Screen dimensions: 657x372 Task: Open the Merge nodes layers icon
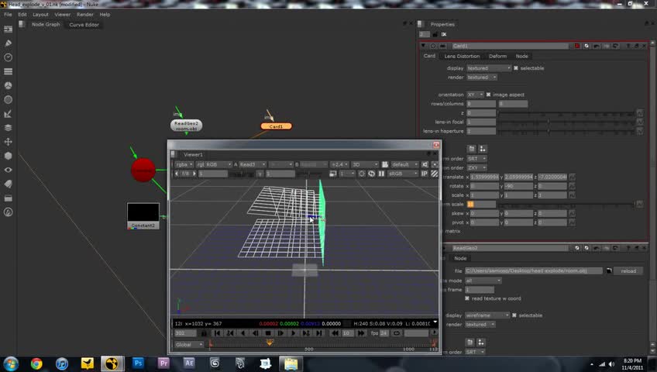(8, 128)
